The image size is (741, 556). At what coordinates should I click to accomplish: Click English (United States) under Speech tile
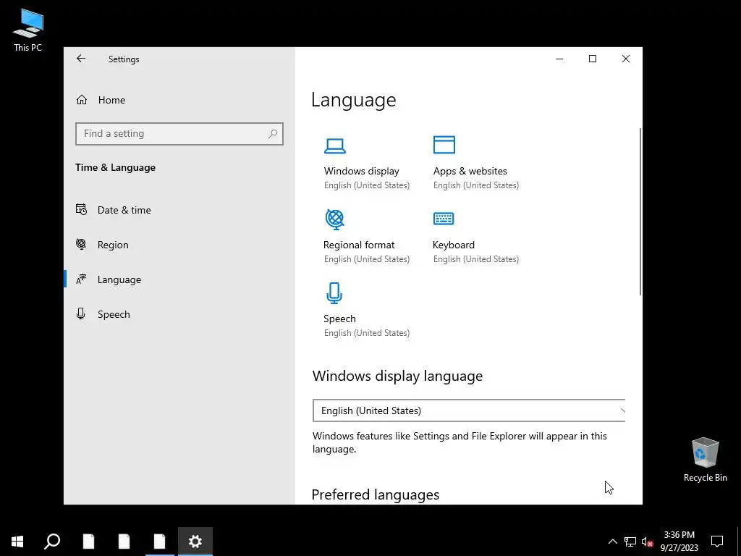367,333
